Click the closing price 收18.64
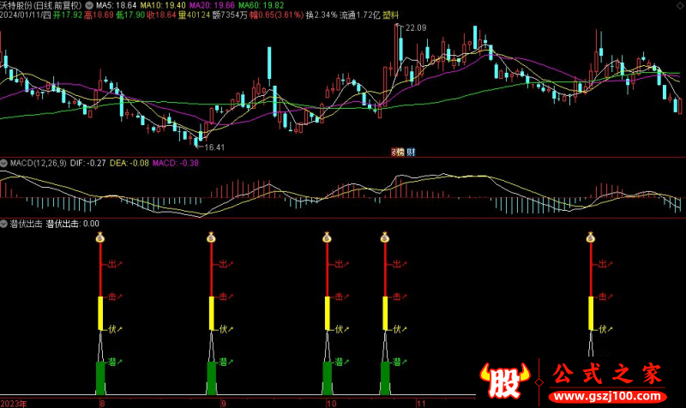This screenshot has height=408, width=686. [161, 15]
